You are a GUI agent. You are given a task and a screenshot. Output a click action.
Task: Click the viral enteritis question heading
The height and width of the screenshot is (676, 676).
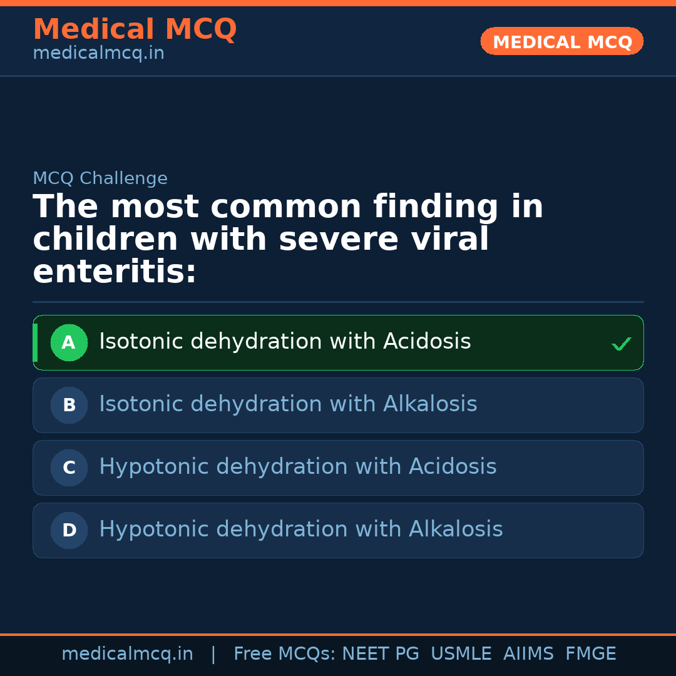pyautogui.click(x=288, y=239)
